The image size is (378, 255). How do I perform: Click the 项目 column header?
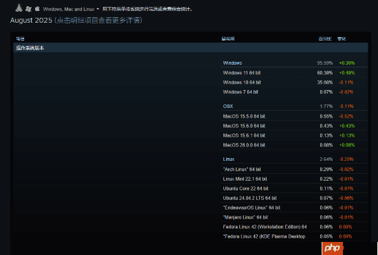coord(20,38)
